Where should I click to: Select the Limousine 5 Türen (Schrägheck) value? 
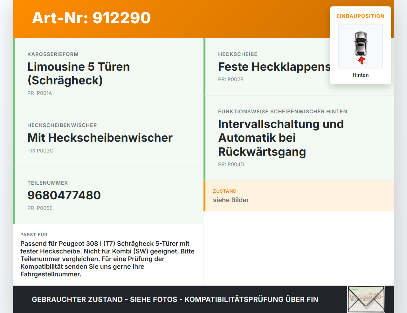pyautogui.click(x=79, y=74)
